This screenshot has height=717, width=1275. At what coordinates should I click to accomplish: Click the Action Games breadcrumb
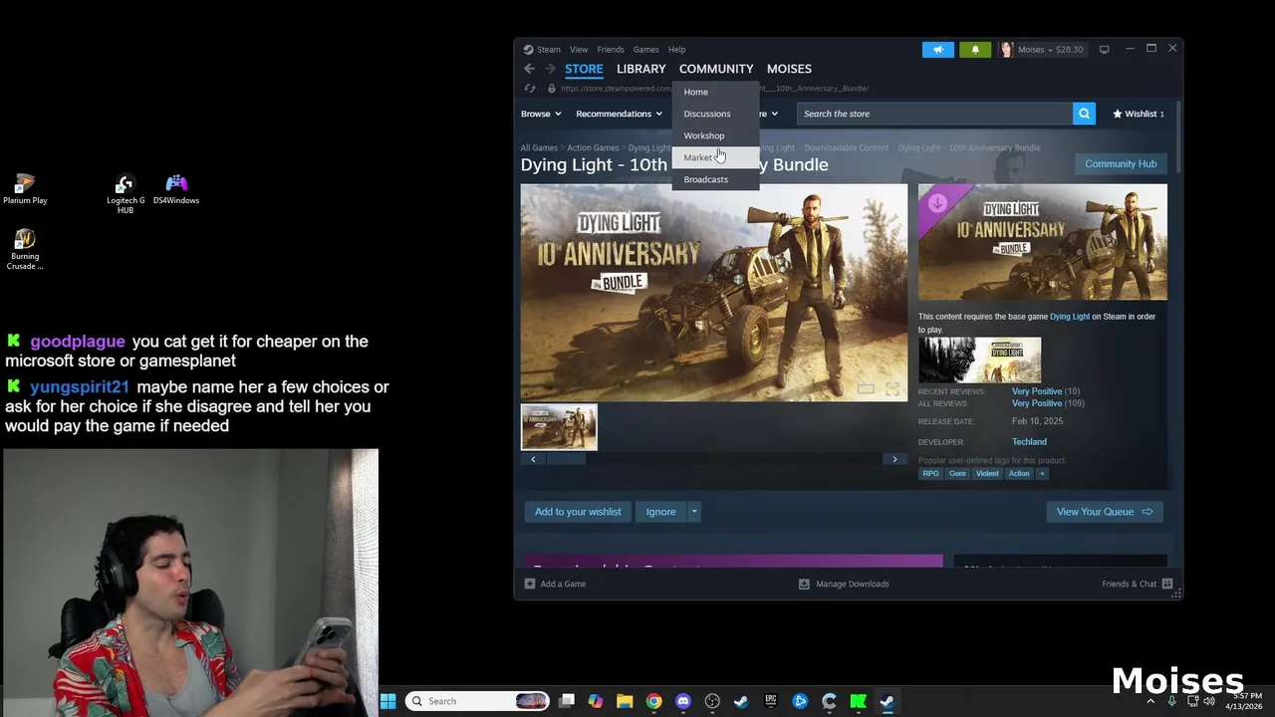pos(593,147)
